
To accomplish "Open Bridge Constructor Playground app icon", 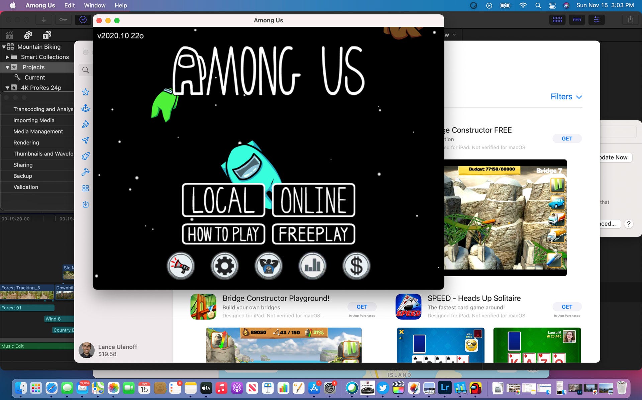I will (x=203, y=307).
